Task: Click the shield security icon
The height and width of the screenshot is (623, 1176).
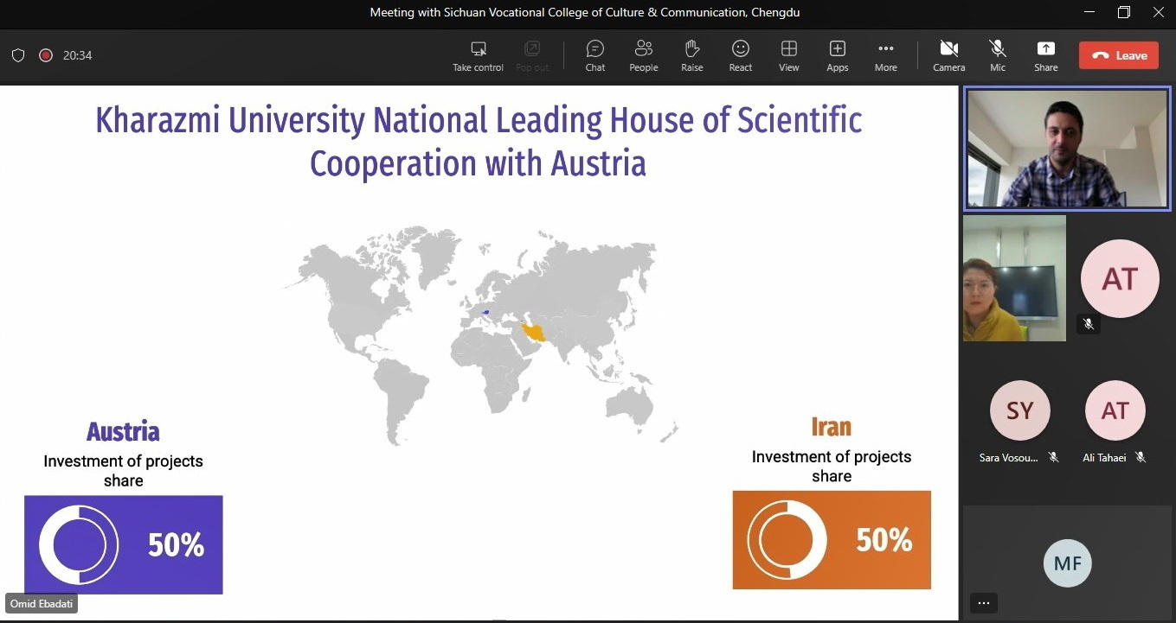Action: point(17,55)
